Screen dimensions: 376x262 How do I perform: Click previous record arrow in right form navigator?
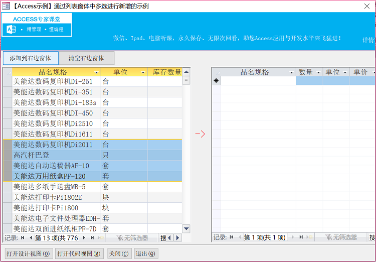click(239, 237)
